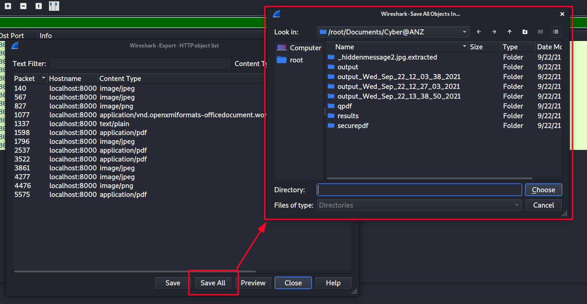Create a new folder in the dialog
The height and width of the screenshot is (304, 587).
[x=525, y=32]
